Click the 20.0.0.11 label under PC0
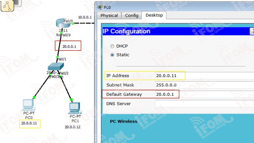254x143 pixels. coord(29,123)
